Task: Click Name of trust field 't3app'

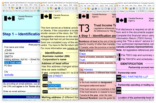Action: pos(97,54)
